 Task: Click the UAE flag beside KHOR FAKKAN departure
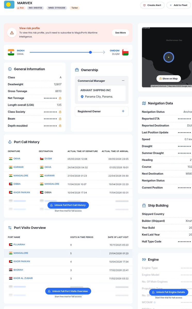coord(11,192)
